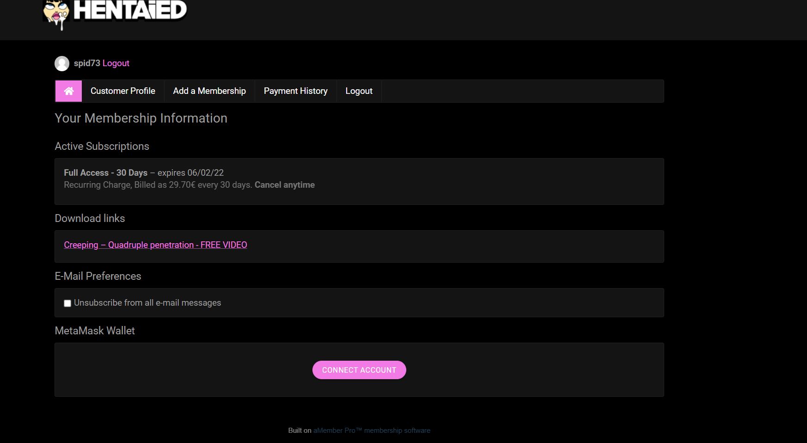Click the 'Your Membership Information' heading
The height and width of the screenshot is (443, 807).
[x=141, y=118]
